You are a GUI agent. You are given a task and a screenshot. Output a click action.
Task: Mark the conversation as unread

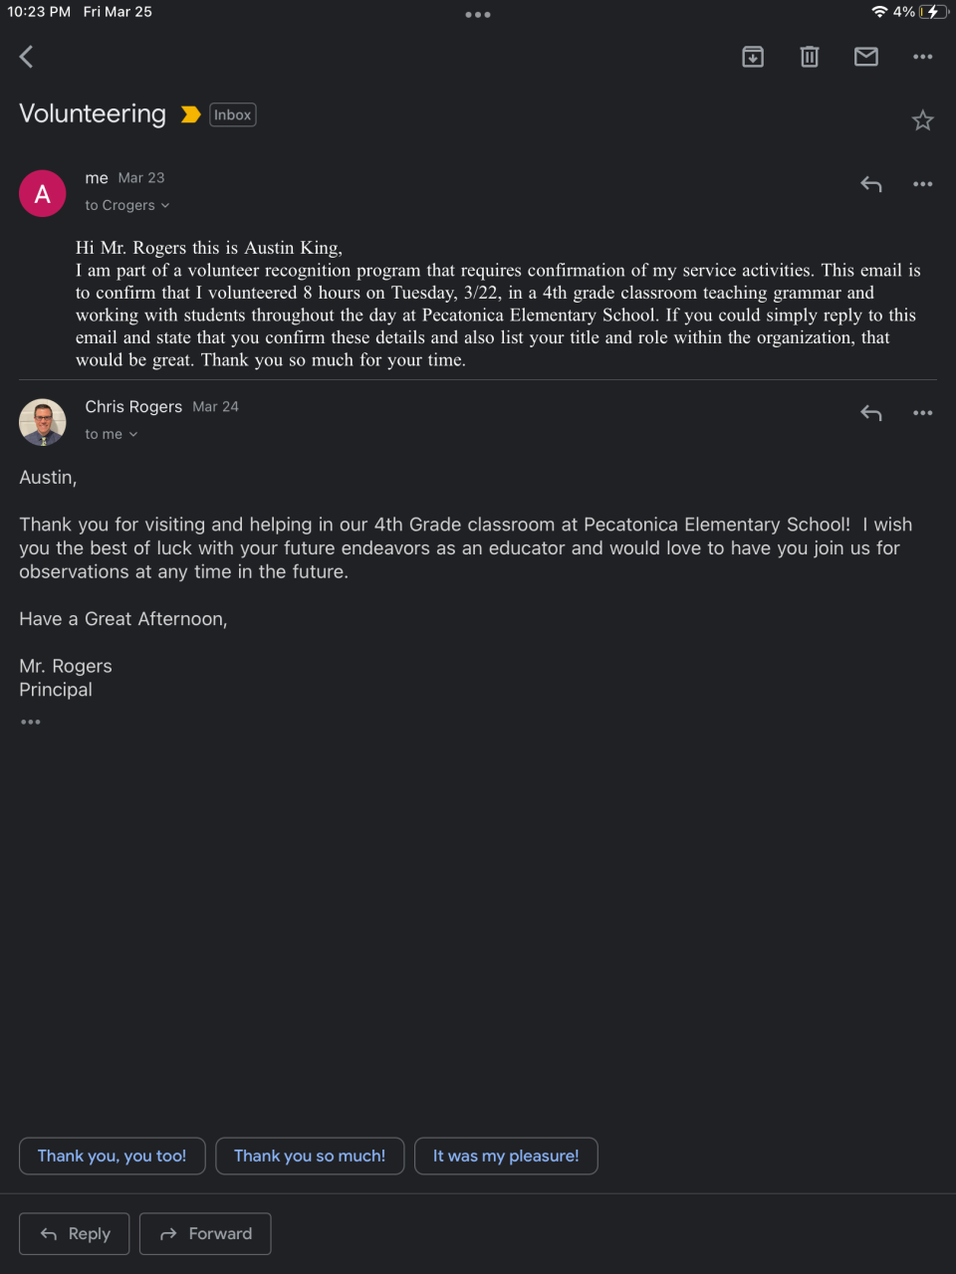pyautogui.click(x=866, y=57)
